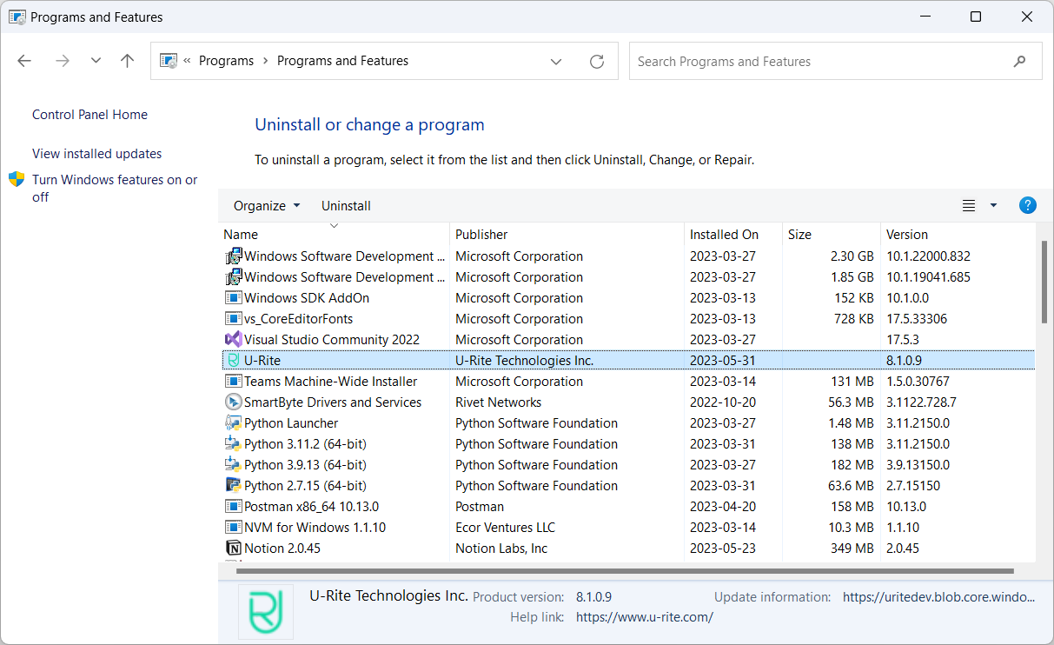Viewport: 1054px width, 645px height.
Task: Click inside the Search Programs field
Action: 782,61
